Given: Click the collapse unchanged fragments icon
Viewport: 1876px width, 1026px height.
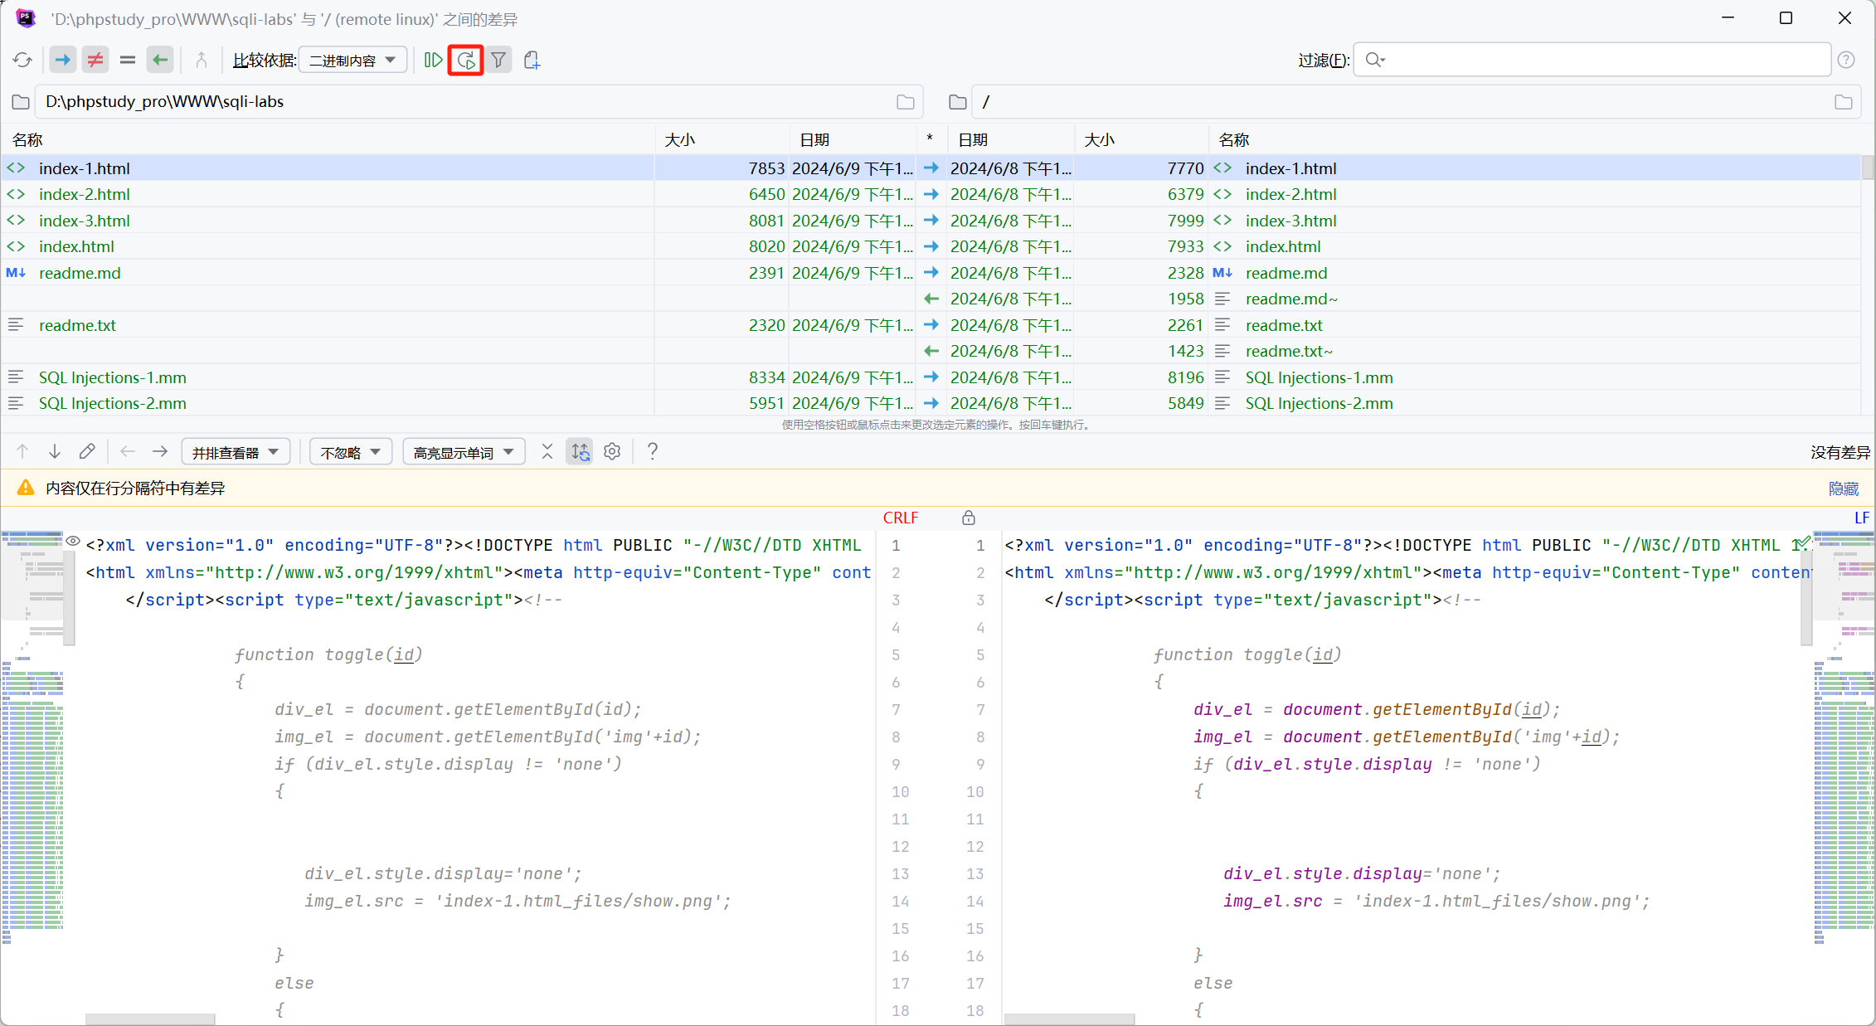Looking at the screenshot, I should click(547, 451).
